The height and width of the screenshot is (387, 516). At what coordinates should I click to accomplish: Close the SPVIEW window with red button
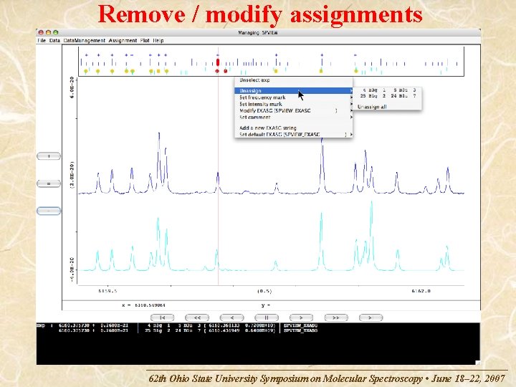point(41,32)
